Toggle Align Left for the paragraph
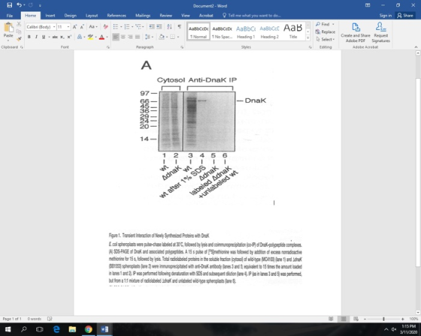This screenshot has width=421, height=336. tap(116, 37)
